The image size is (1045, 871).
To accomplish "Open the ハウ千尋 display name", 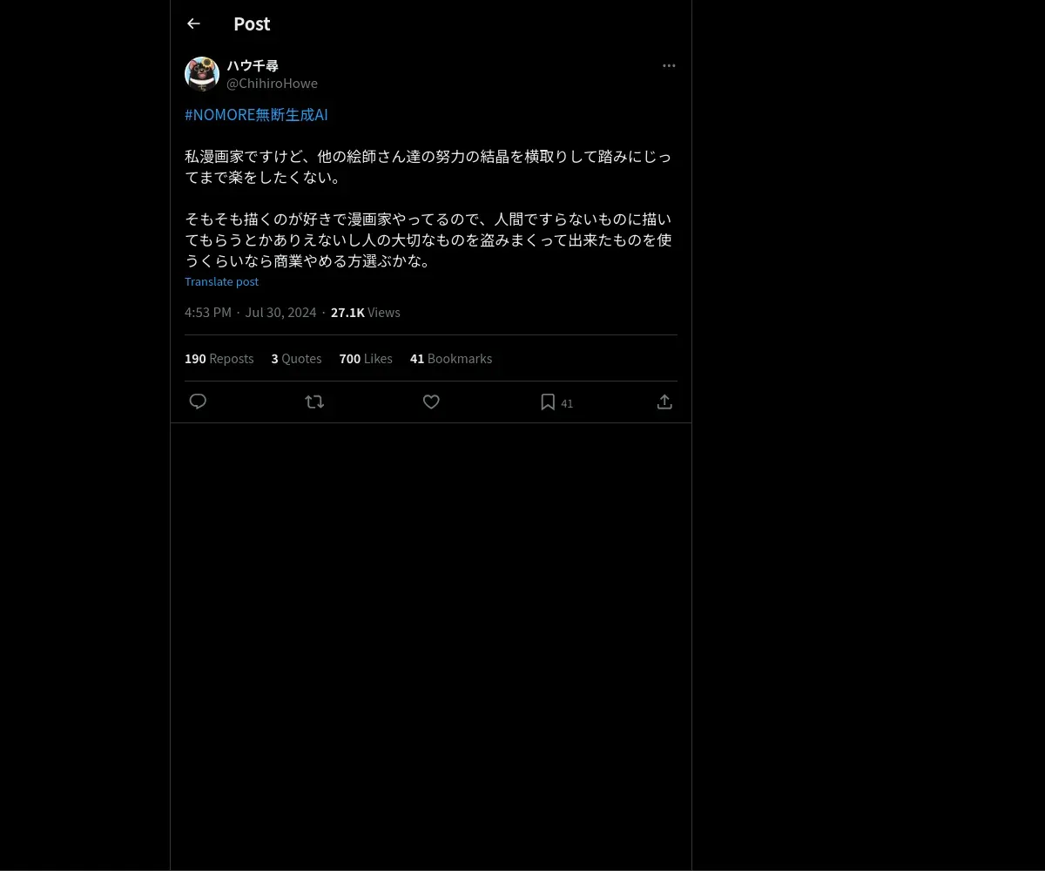I will (253, 65).
